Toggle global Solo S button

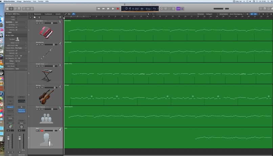[39, 17]
